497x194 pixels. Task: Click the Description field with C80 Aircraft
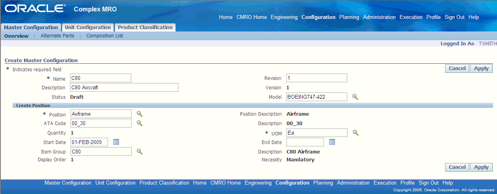tap(124, 87)
